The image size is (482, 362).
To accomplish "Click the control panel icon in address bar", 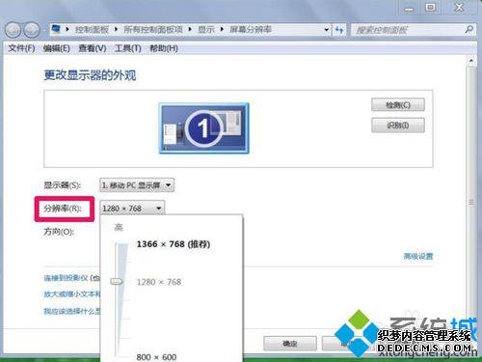I will pyautogui.click(x=56, y=29).
